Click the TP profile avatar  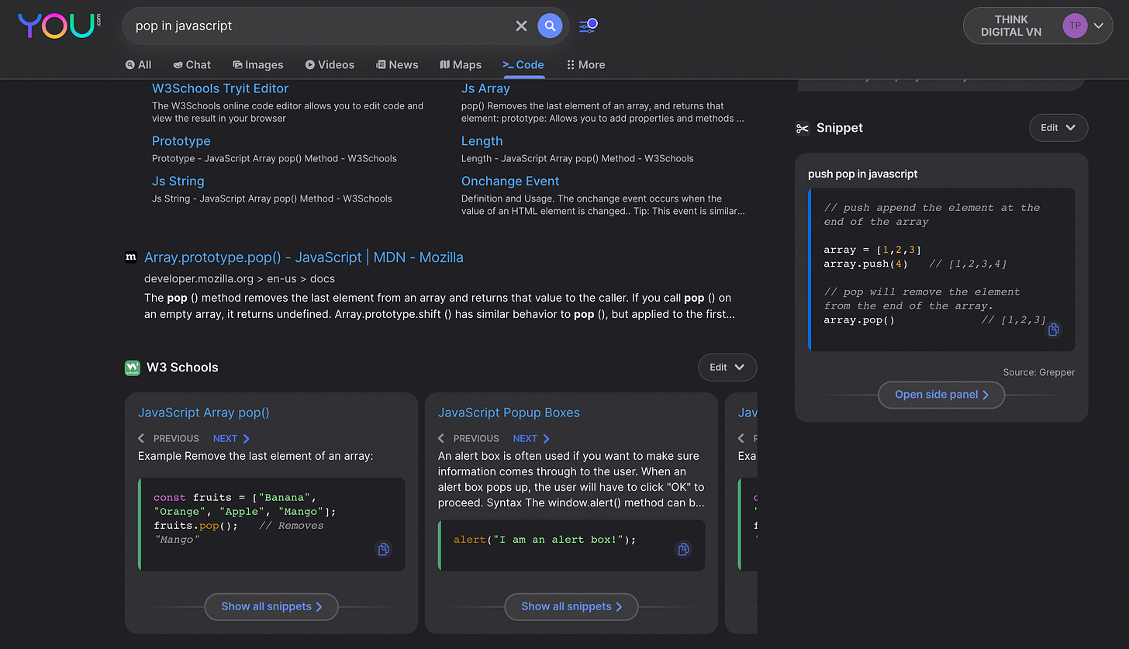(x=1075, y=26)
